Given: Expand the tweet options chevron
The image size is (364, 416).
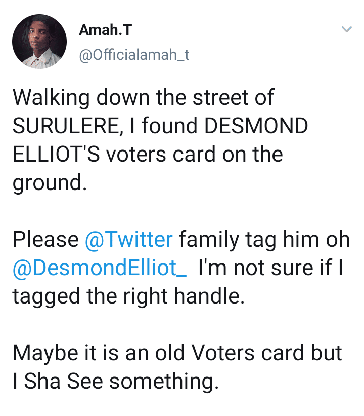Looking at the screenshot, I should (346, 30).
